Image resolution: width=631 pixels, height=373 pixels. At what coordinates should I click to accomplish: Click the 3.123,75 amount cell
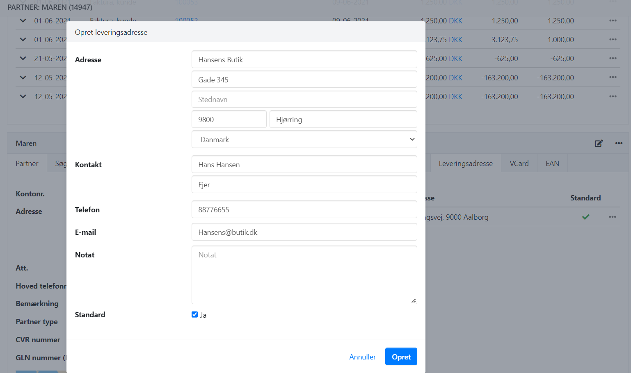(x=505, y=39)
